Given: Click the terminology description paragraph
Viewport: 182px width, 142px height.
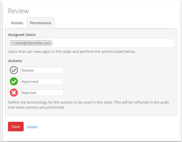Looking at the screenshot, I should coord(88,105).
